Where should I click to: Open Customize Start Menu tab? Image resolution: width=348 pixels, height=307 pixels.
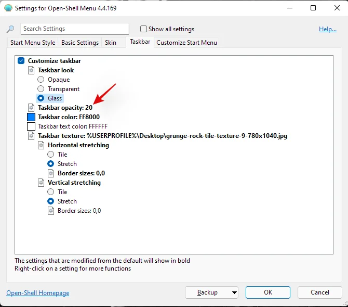[186, 43]
